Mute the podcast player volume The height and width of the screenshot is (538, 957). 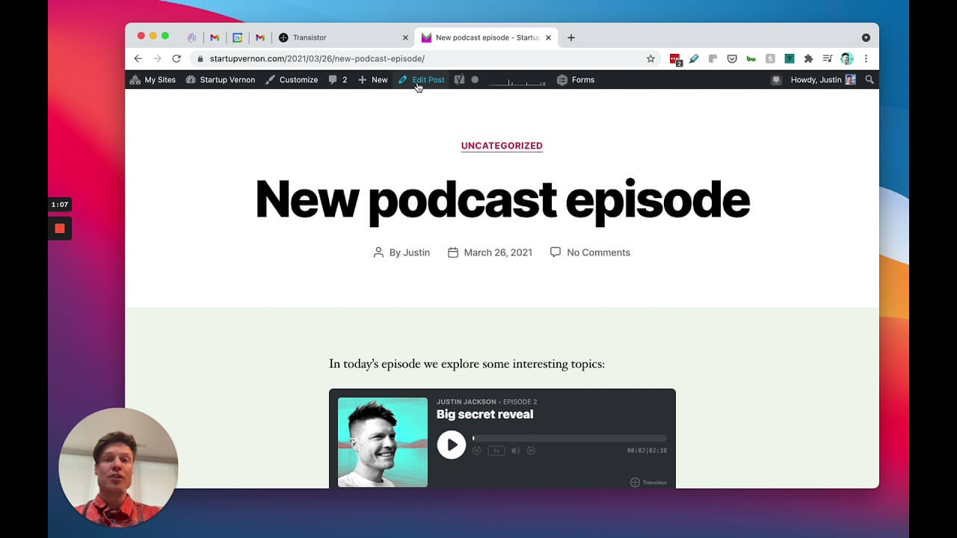click(x=515, y=451)
